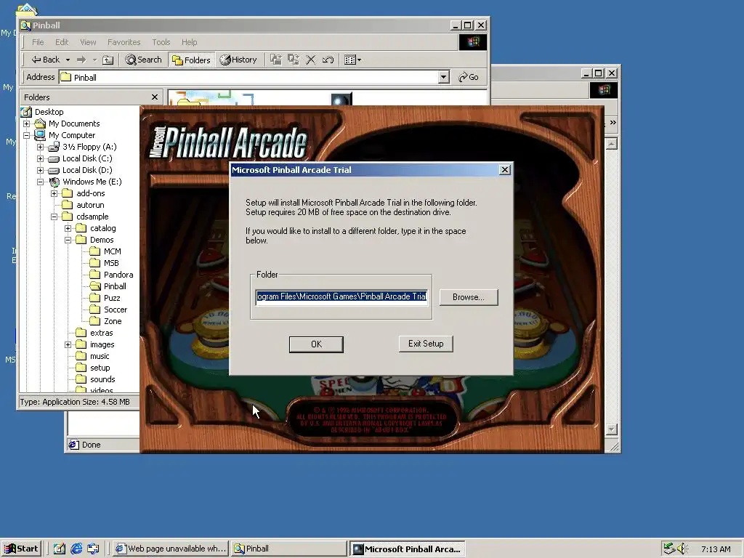Click Windows Me (E:) drive icon
This screenshot has width=744, height=558.
[x=54, y=182]
